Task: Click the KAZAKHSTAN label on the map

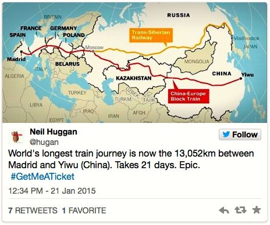Action: click(x=134, y=78)
